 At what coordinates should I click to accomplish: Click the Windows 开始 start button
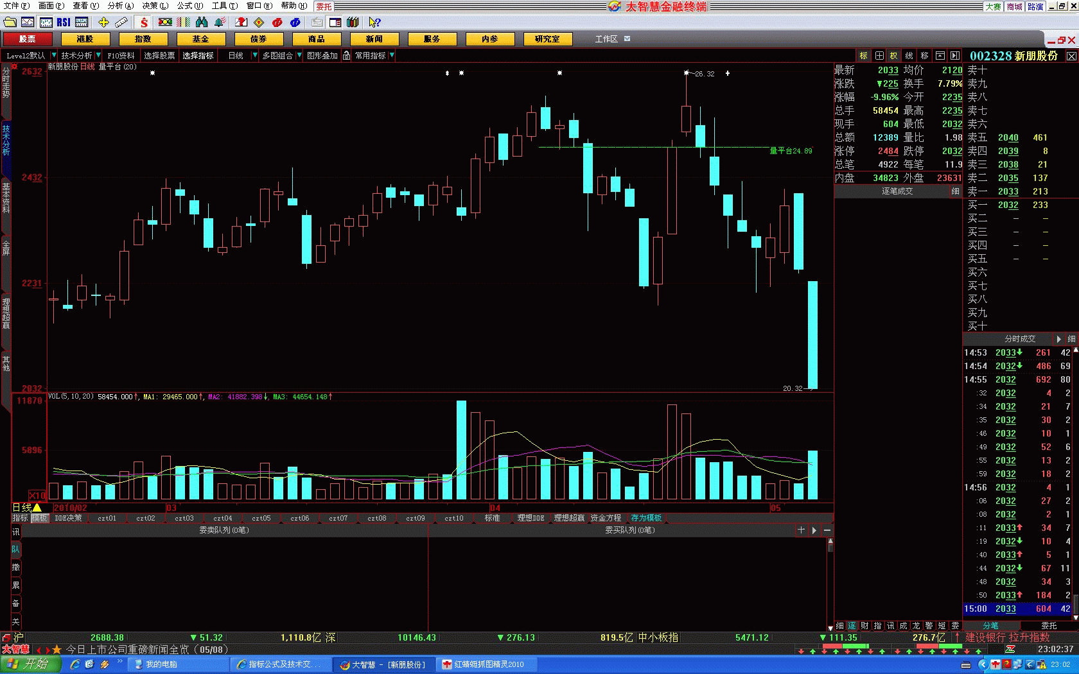30,664
